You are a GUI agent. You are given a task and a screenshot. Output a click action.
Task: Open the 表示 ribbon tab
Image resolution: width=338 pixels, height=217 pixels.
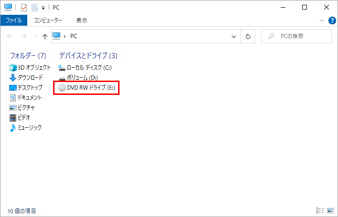(x=81, y=21)
